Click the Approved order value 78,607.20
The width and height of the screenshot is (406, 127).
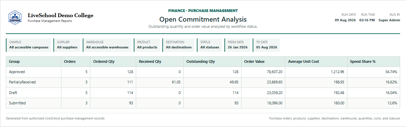coord(274,72)
